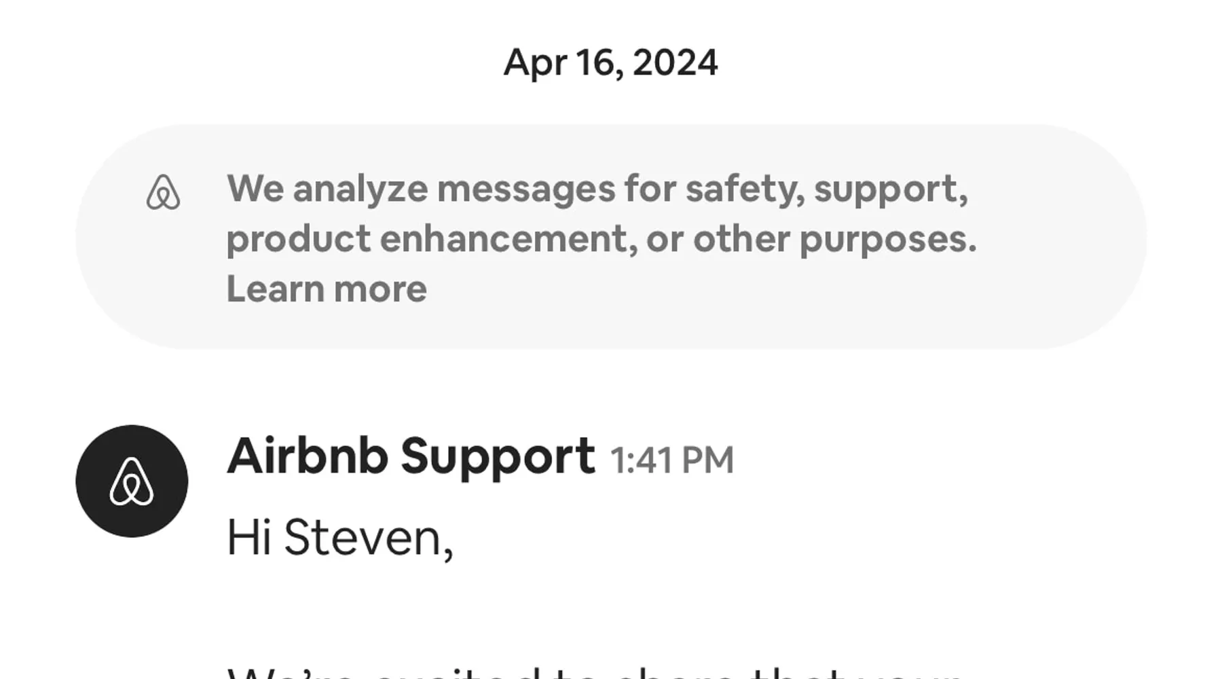This screenshot has height=679, width=1222.
Task: Click the word "safety," in the notice
Action: click(745, 188)
